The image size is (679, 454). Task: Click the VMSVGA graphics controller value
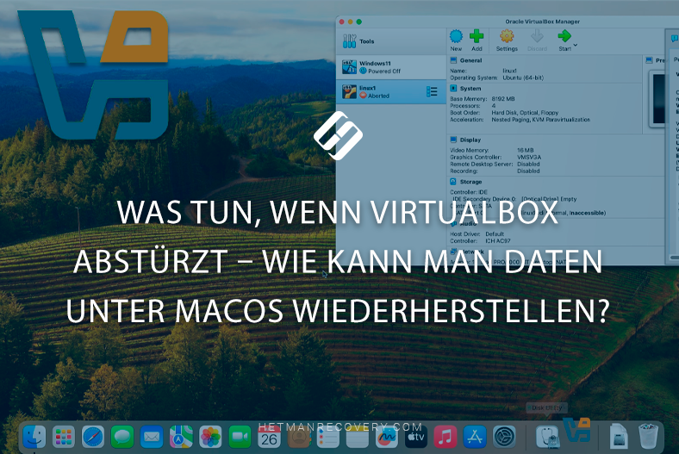[x=529, y=157]
